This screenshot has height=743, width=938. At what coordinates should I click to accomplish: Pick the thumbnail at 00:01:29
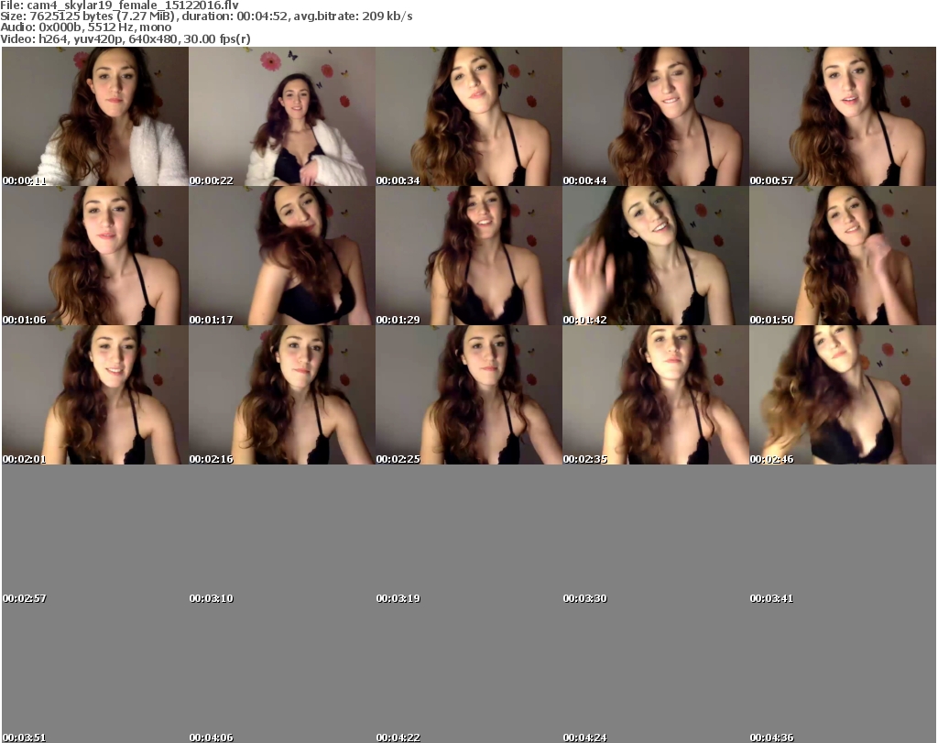468,256
